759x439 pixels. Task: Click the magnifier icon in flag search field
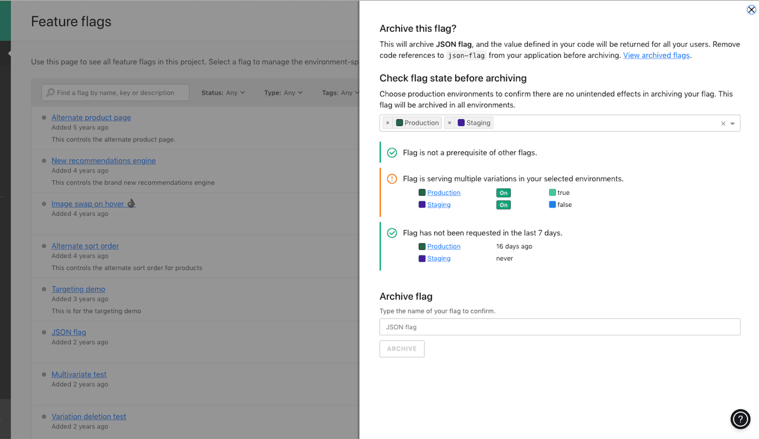pos(50,92)
